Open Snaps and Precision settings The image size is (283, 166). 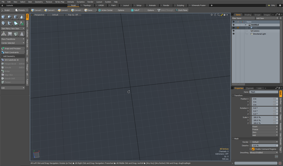click(13, 48)
